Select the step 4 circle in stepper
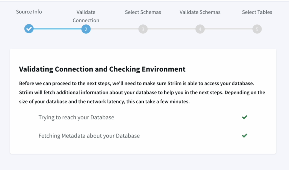This screenshot has height=170, width=289. coord(200,29)
